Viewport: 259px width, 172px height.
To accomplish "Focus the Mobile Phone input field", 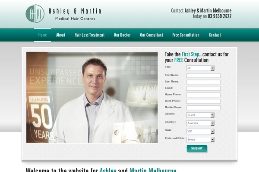I will click(x=203, y=107).
